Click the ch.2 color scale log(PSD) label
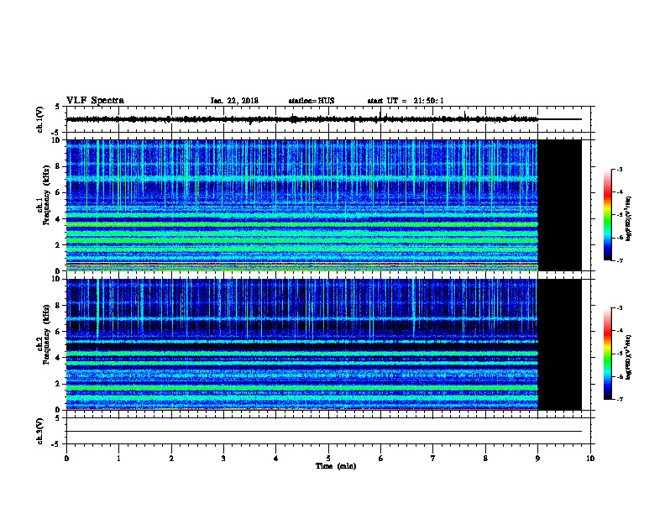The image size is (665, 514). 629,357
